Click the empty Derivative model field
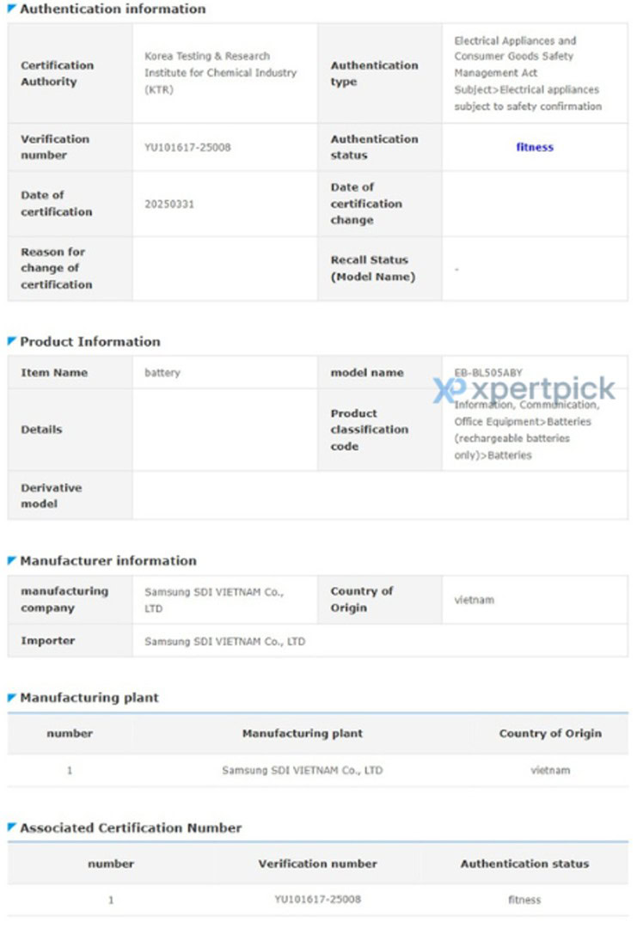The width and height of the screenshot is (637, 928). (x=379, y=496)
